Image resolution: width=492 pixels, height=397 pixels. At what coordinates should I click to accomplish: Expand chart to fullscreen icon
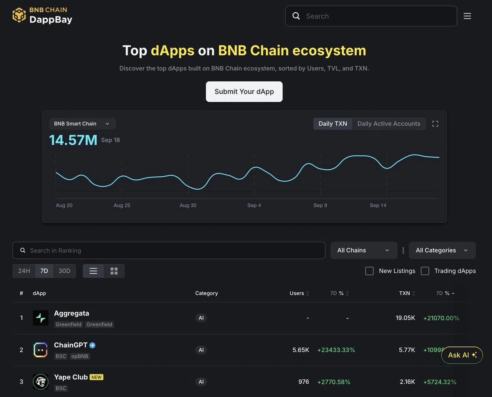(x=435, y=124)
